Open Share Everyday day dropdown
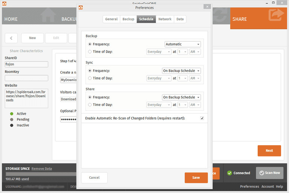The width and height of the screenshot is (289, 193). pos(159,105)
